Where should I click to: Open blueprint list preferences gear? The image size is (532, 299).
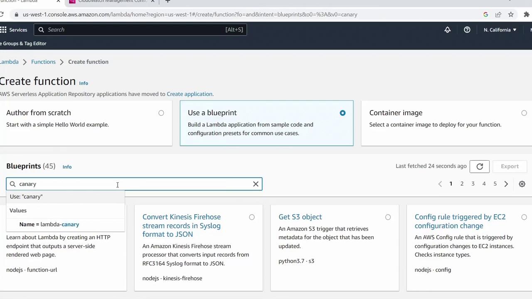click(x=522, y=184)
